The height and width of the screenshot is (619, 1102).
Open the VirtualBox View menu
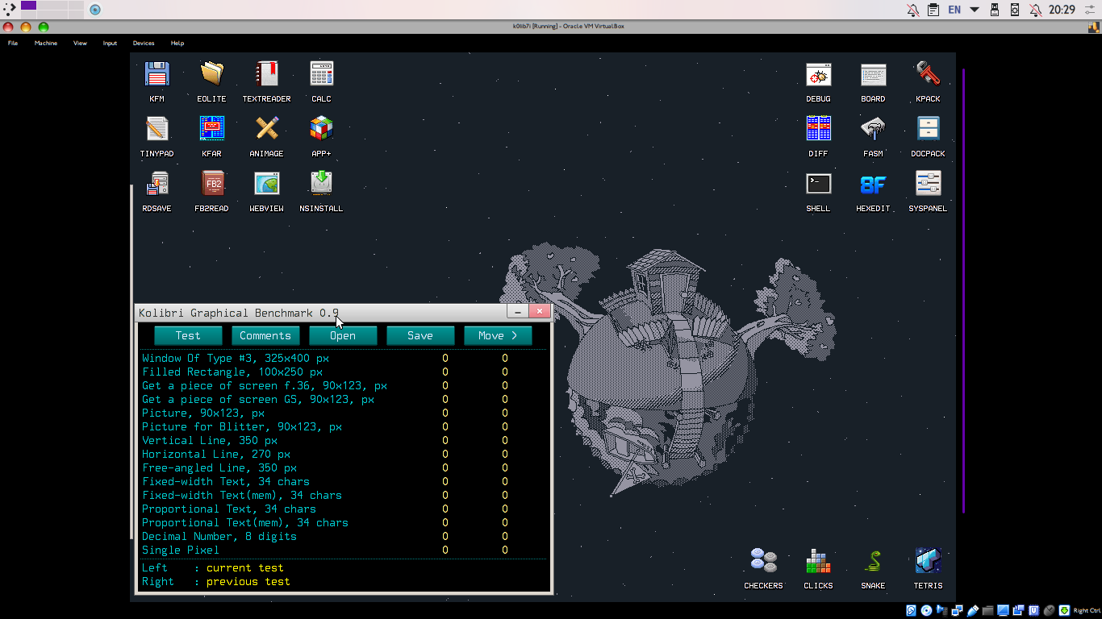pyautogui.click(x=80, y=43)
